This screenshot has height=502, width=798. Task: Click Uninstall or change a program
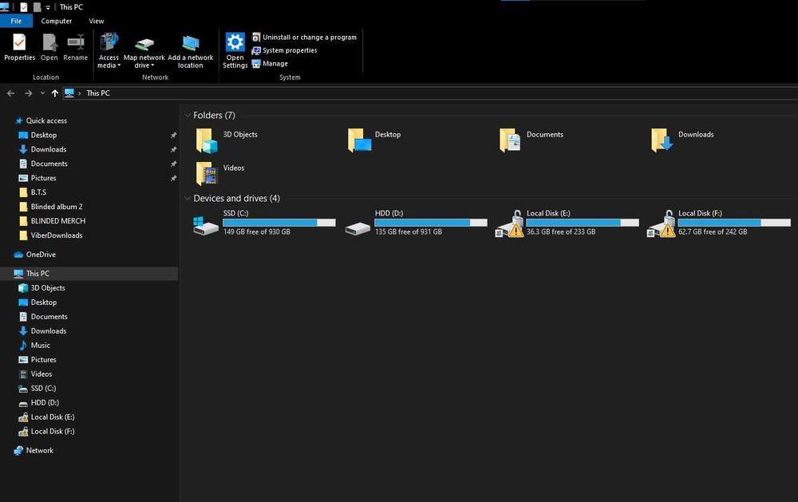(304, 38)
